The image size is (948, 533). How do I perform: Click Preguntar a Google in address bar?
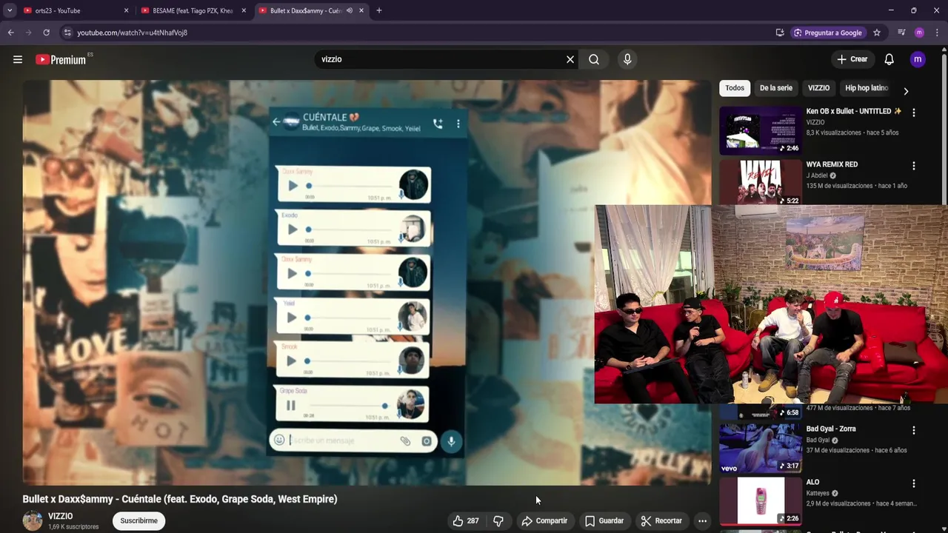[827, 33]
